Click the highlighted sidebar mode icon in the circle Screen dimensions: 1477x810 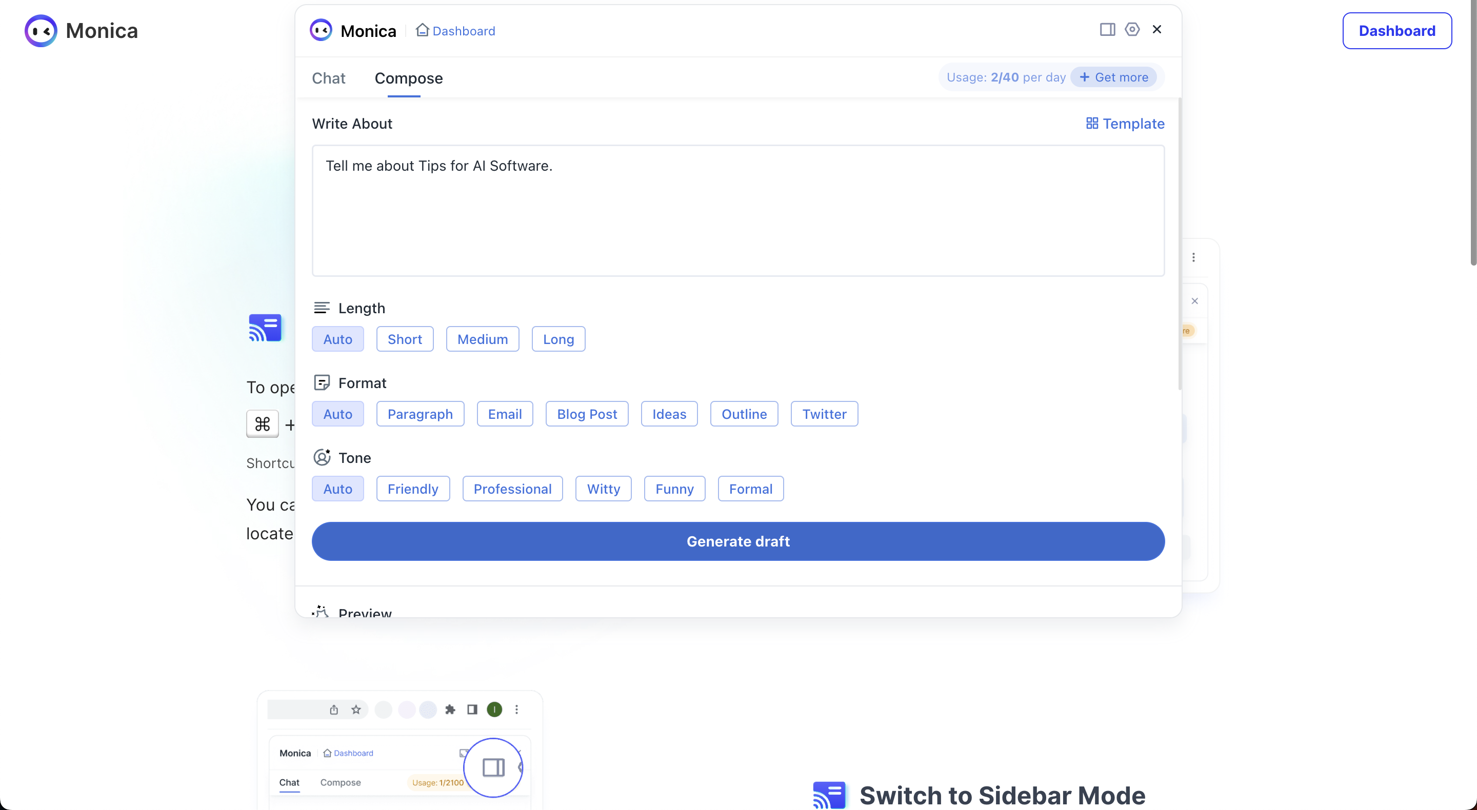pos(493,767)
